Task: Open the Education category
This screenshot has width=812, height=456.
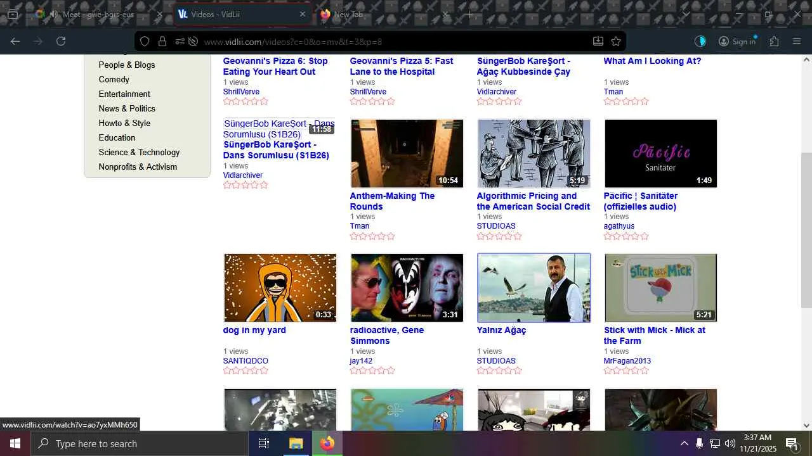Action: (117, 137)
